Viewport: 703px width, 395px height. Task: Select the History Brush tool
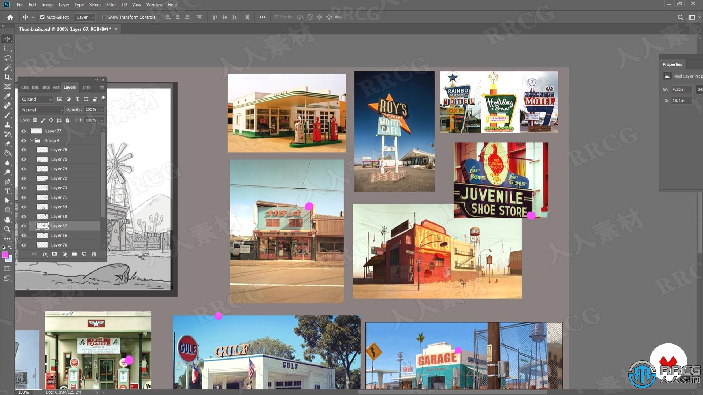(7, 134)
